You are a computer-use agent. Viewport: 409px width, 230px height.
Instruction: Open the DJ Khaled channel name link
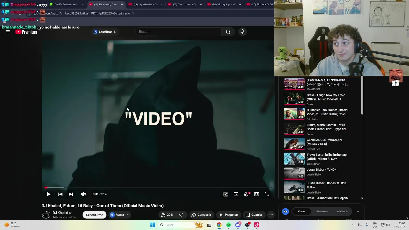60,213
